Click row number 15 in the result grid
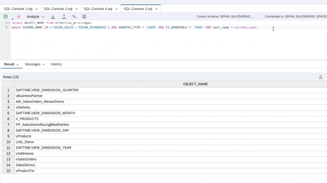Screen dimensions: 327x183 (x=9, y=171)
